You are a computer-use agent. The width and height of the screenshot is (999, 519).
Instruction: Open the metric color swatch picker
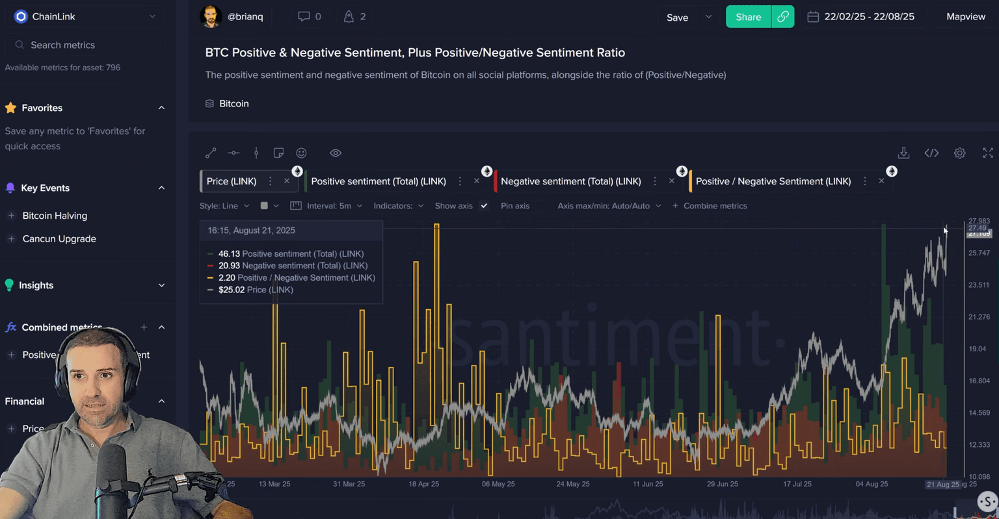pyautogui.click(x=269, y=206)
